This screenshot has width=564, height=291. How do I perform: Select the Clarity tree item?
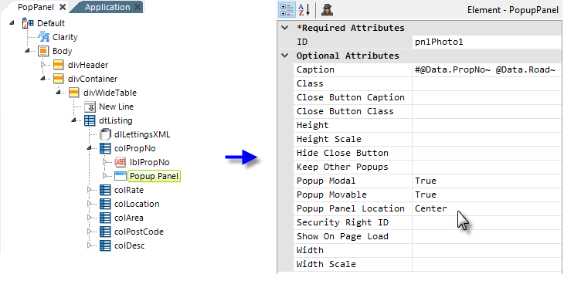[65, 37]
